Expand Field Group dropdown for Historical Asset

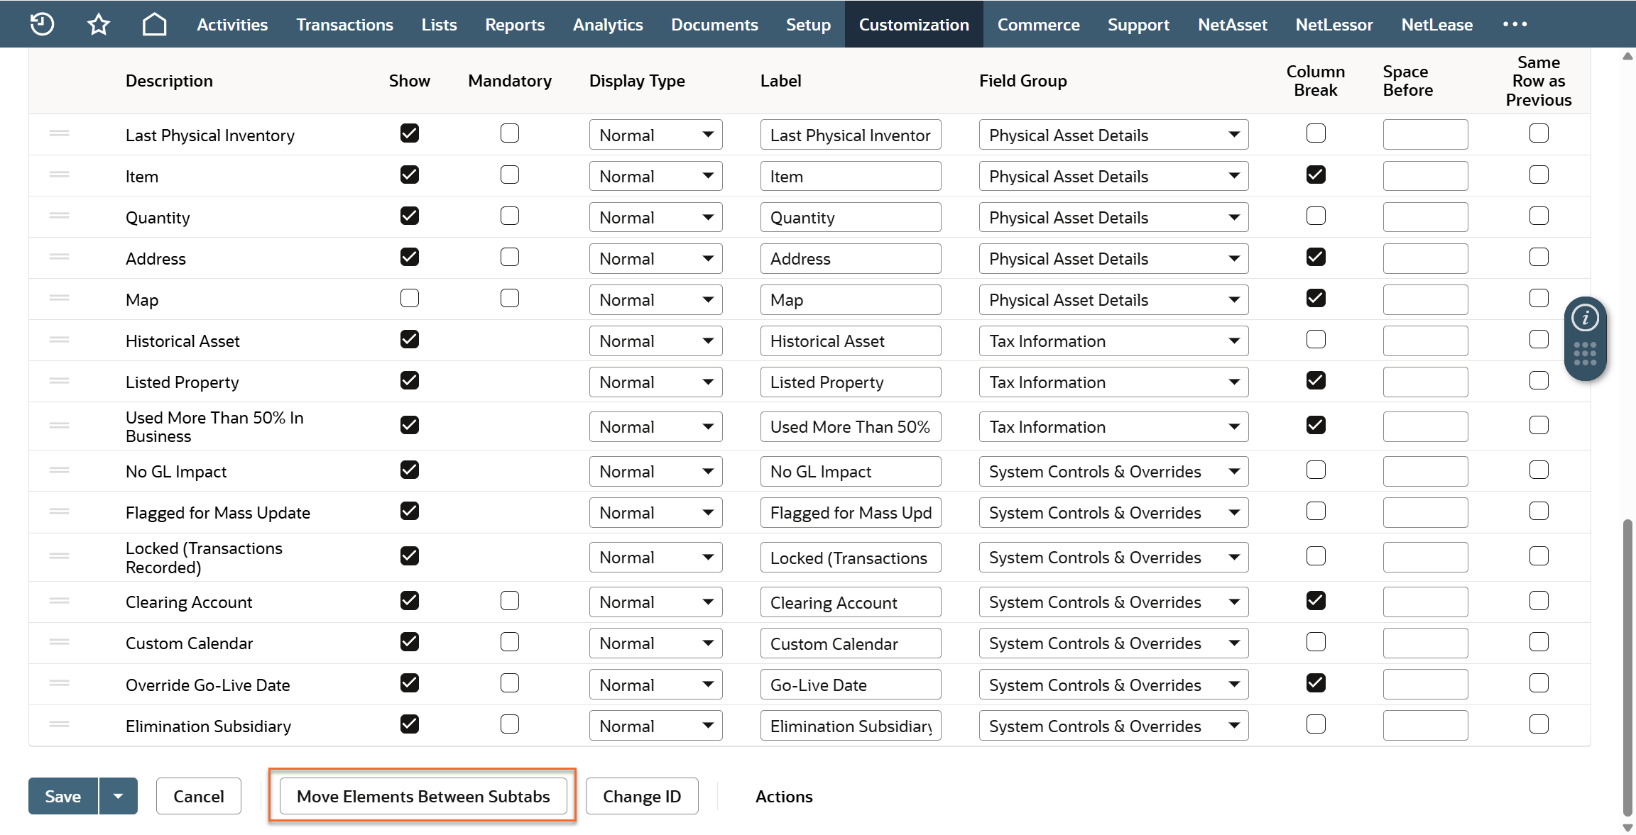(1113, 341)
